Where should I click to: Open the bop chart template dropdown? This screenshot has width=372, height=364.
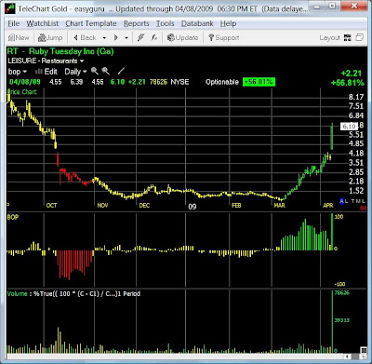pyautogui.click(x=18, y=72)
